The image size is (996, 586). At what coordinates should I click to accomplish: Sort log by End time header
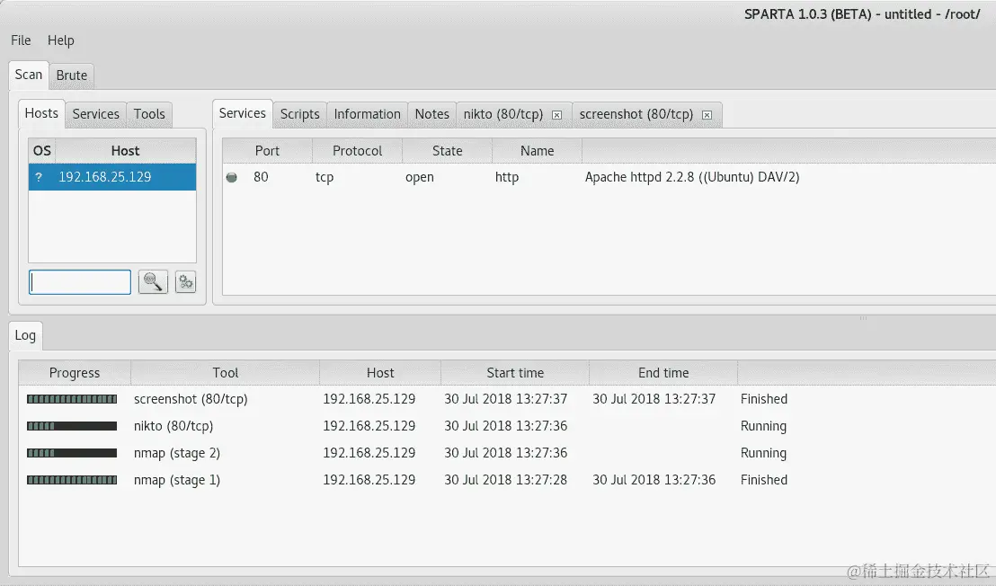(x=663, y=373)
